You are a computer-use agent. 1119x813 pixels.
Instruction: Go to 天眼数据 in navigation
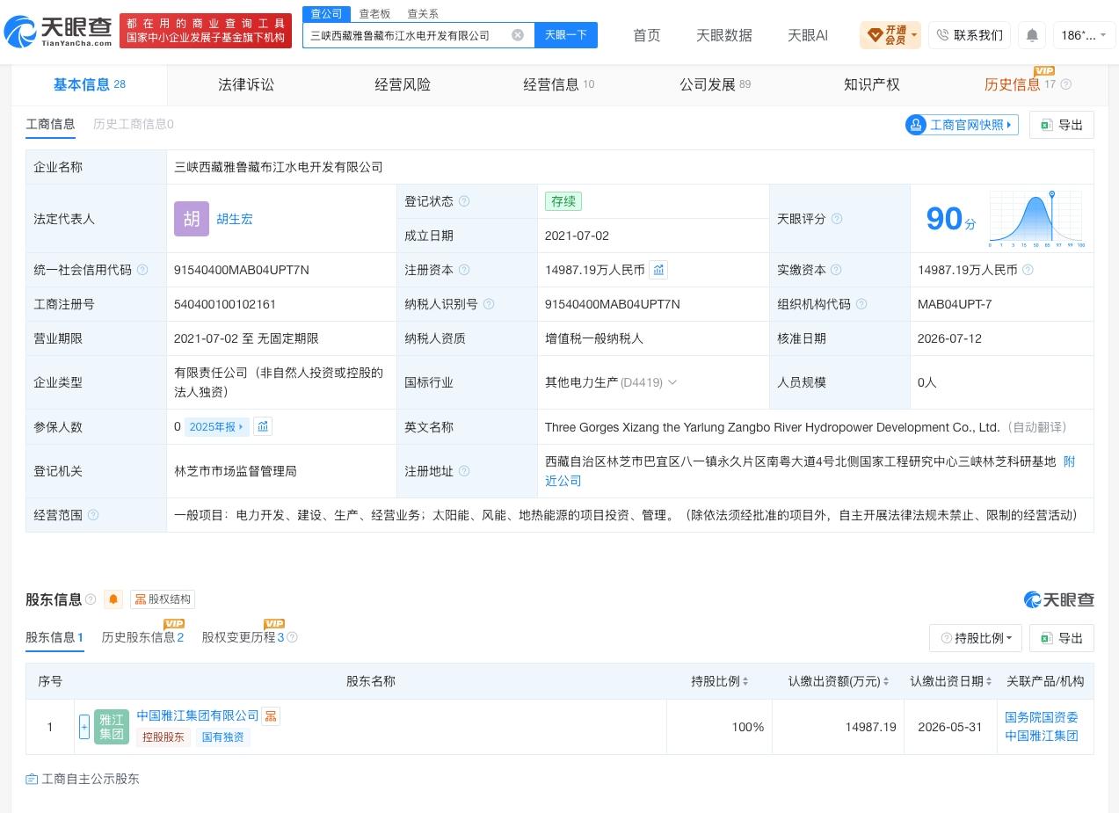pyautogui.click(x=724, y=35)
